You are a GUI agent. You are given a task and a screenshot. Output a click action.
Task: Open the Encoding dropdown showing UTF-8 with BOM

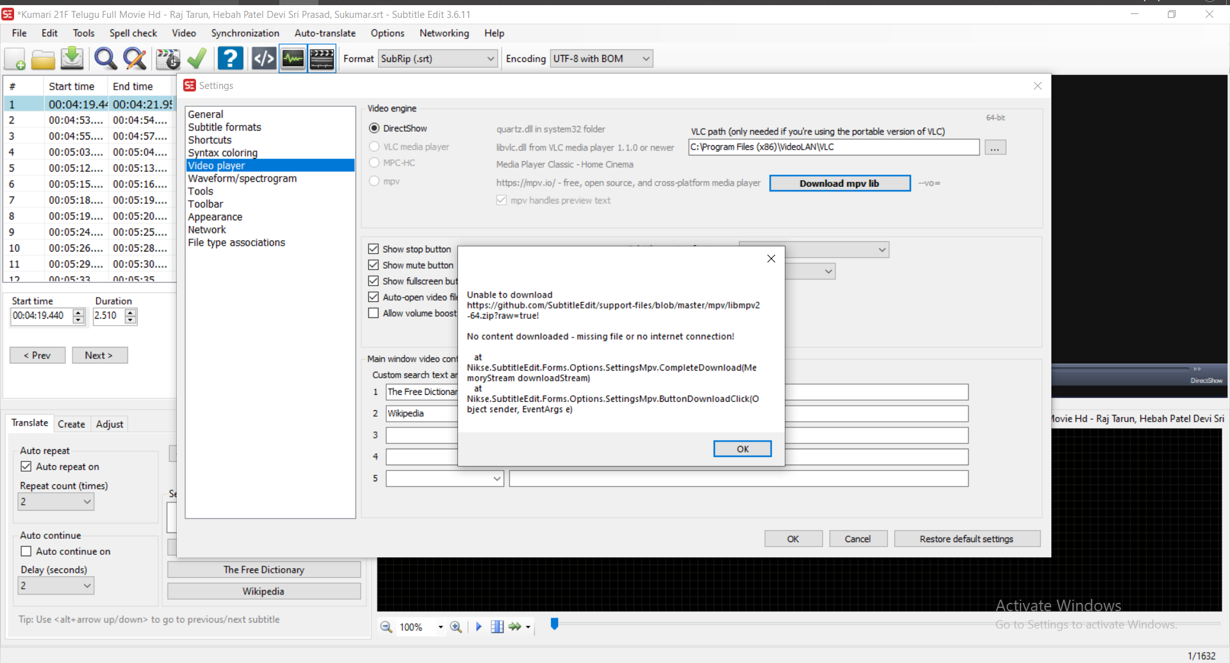tap(644, 58)
